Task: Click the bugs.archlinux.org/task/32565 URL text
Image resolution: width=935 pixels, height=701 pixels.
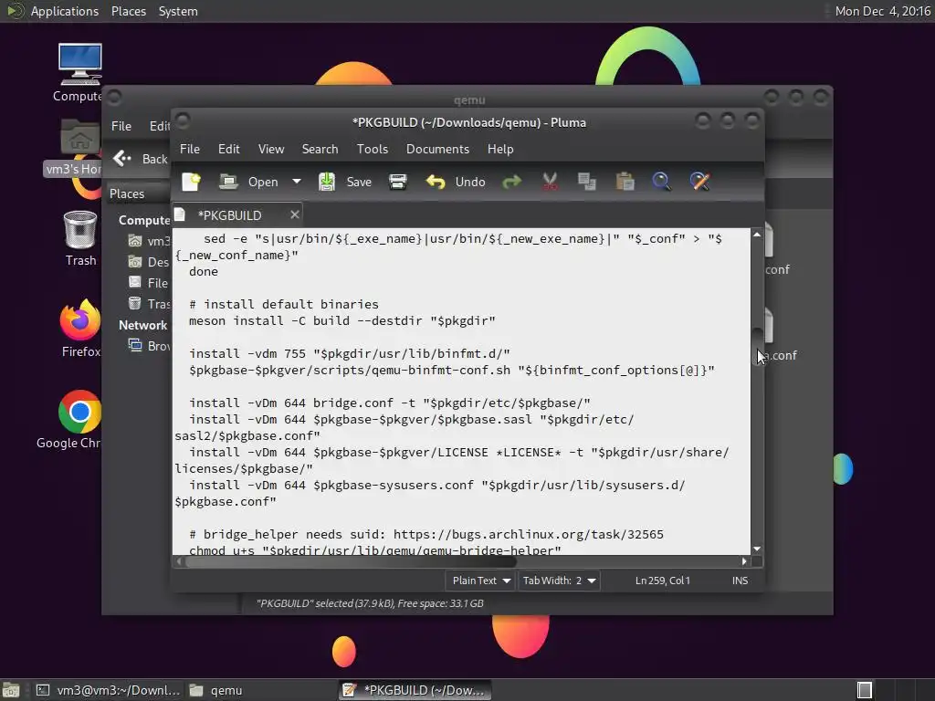Action: pyautogui.click(x=529, y=535)
